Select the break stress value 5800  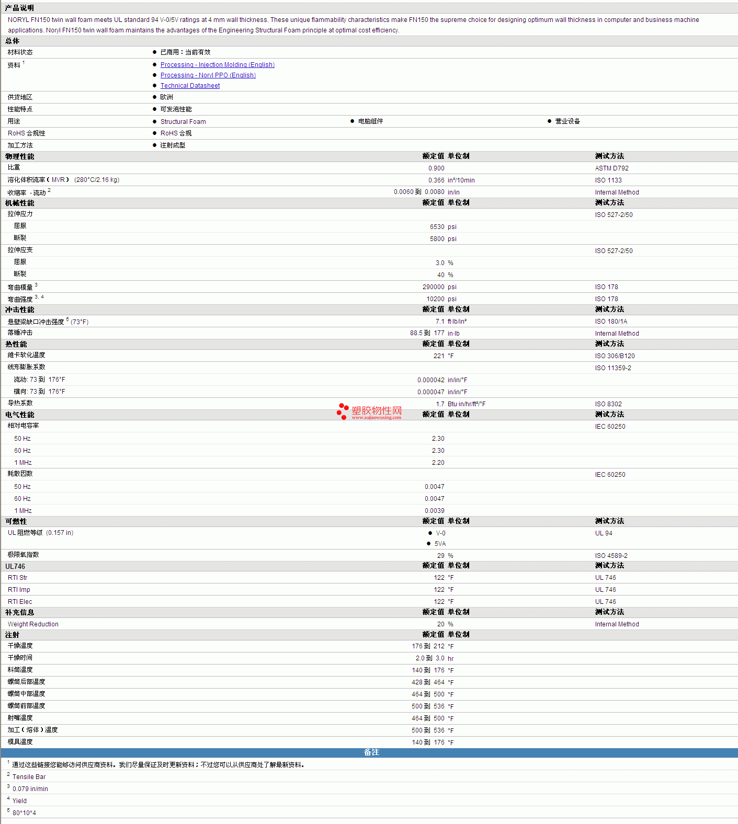click(437, 239)
